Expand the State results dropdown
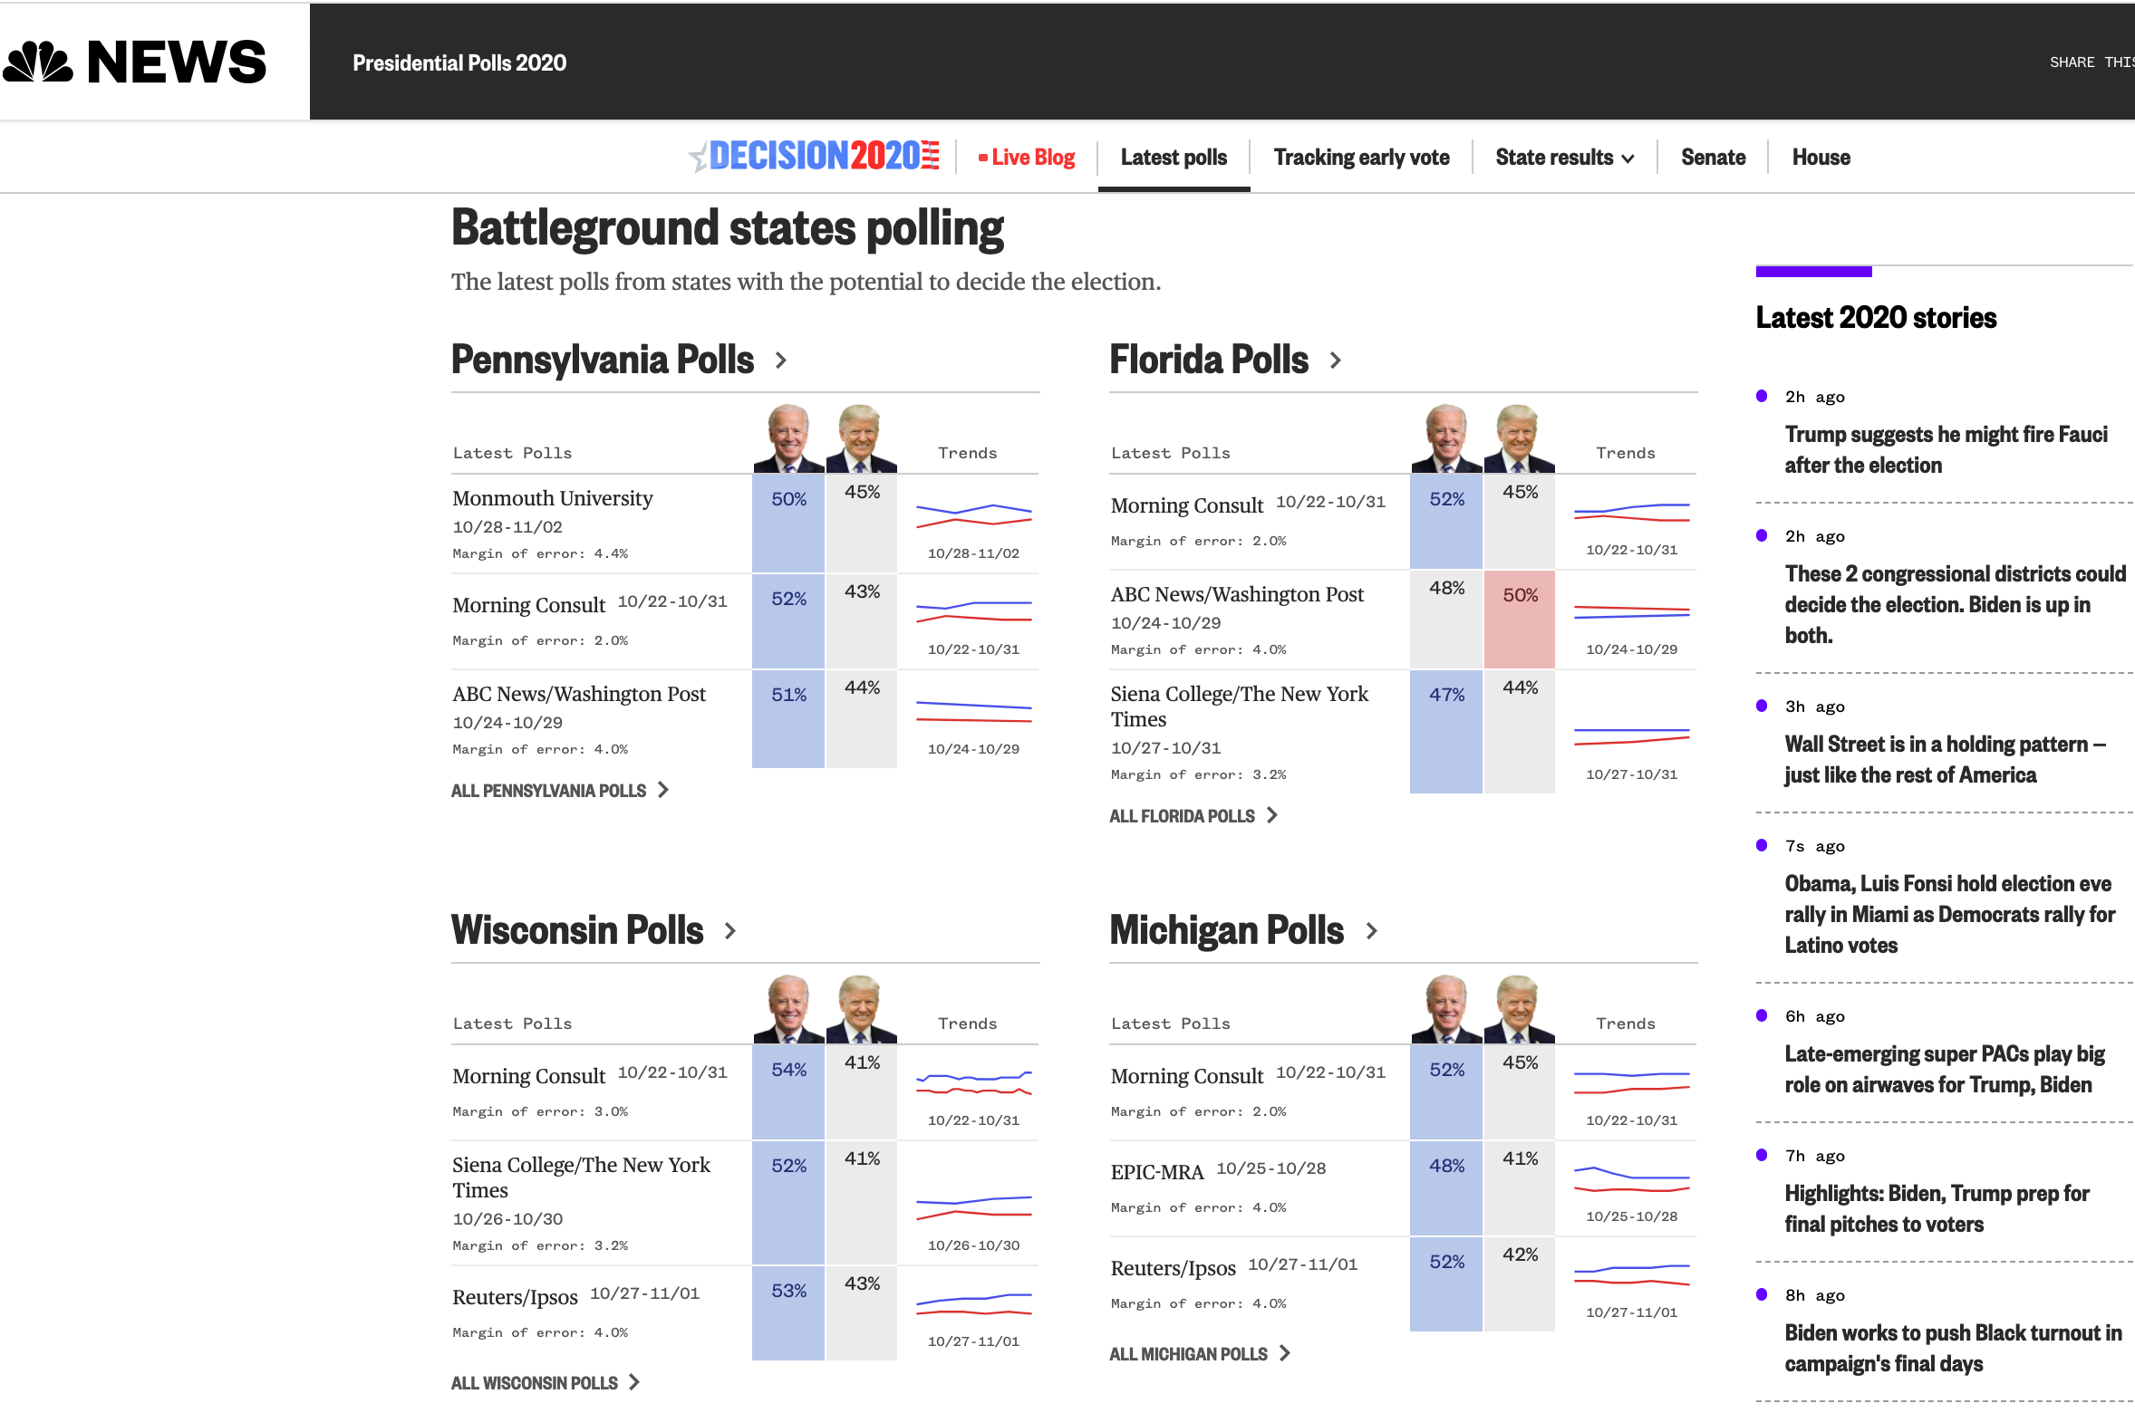 (1564, 158)
